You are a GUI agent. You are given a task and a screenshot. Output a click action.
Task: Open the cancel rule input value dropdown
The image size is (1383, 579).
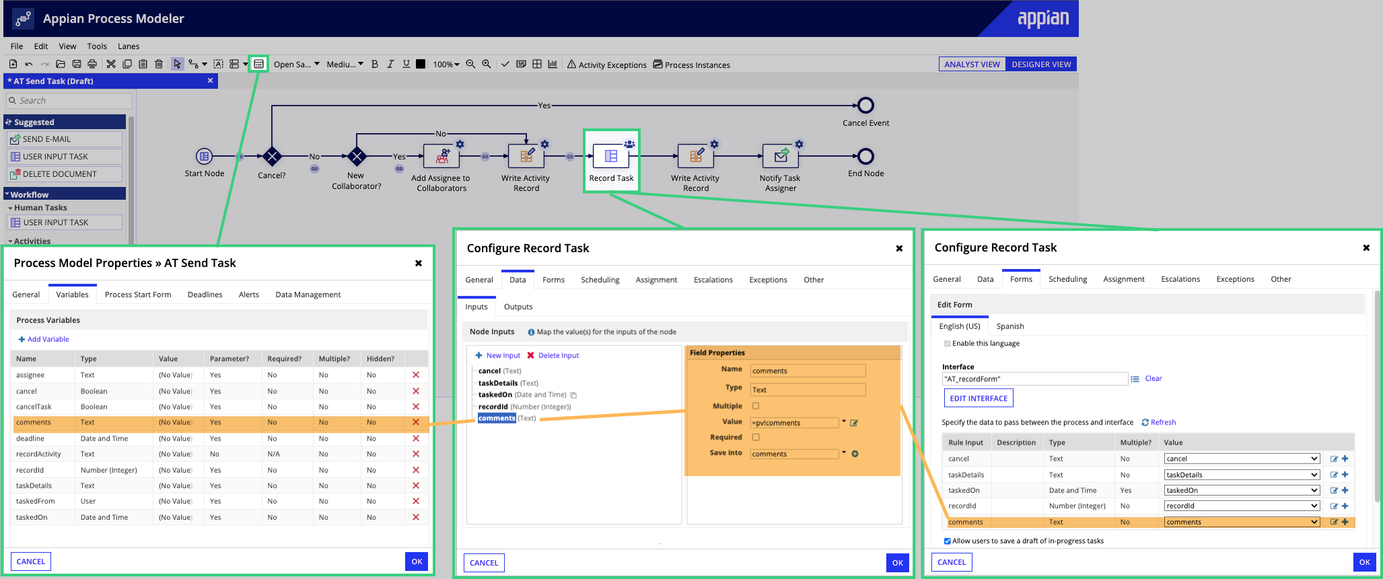click(1242, 459)
